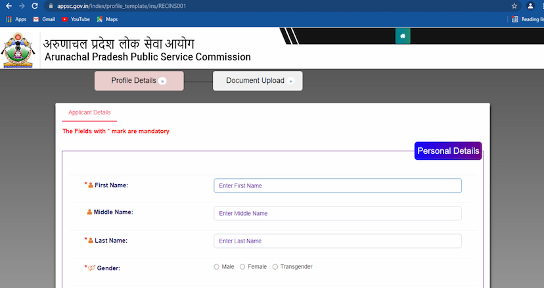
Task: Click the browser forward arrow
Action: pos(22,6)
